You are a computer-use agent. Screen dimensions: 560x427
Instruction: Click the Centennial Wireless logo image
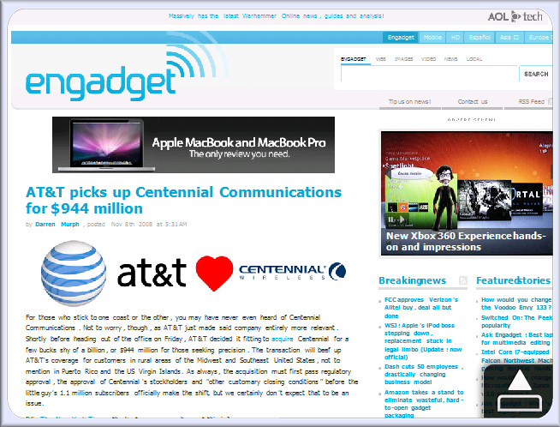(293, 272)
